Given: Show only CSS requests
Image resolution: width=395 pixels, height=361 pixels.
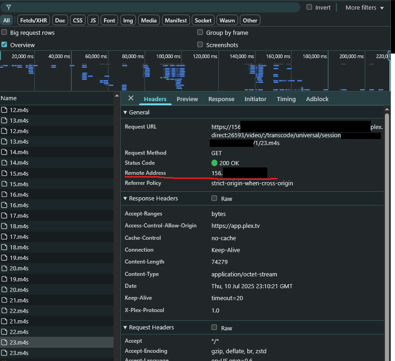Looking at the screenshot, I should (78, 21).
